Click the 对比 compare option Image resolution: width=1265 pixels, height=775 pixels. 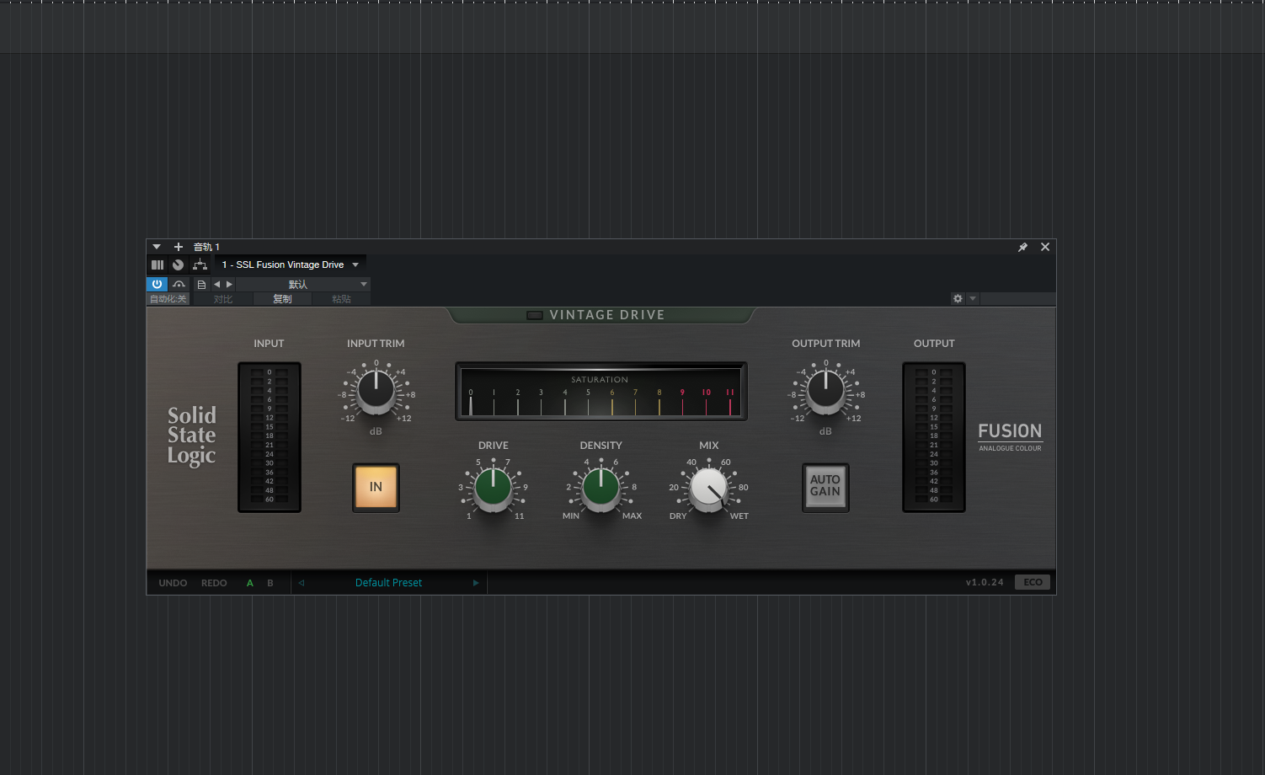[x=222, y=298]
